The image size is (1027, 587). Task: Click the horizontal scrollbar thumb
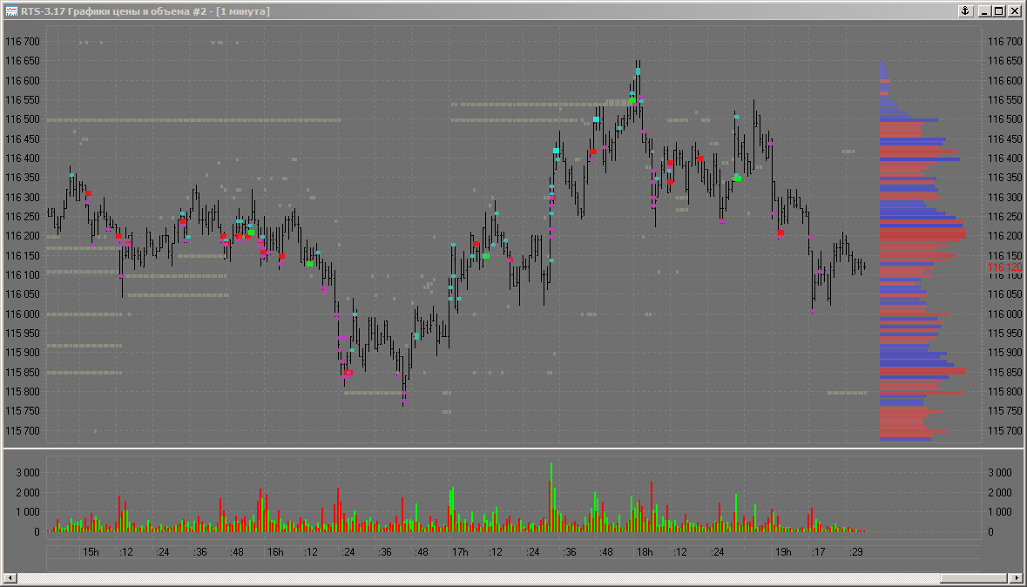pyautogui.click(x=973, y=578)
